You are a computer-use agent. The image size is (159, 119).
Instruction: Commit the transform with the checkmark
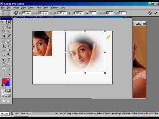click(x=156, y=13)
